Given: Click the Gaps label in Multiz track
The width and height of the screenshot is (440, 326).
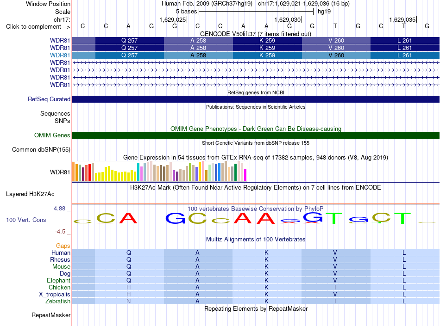Looking at the screenshot, I should pyautogui.click(x=63, y=246).
